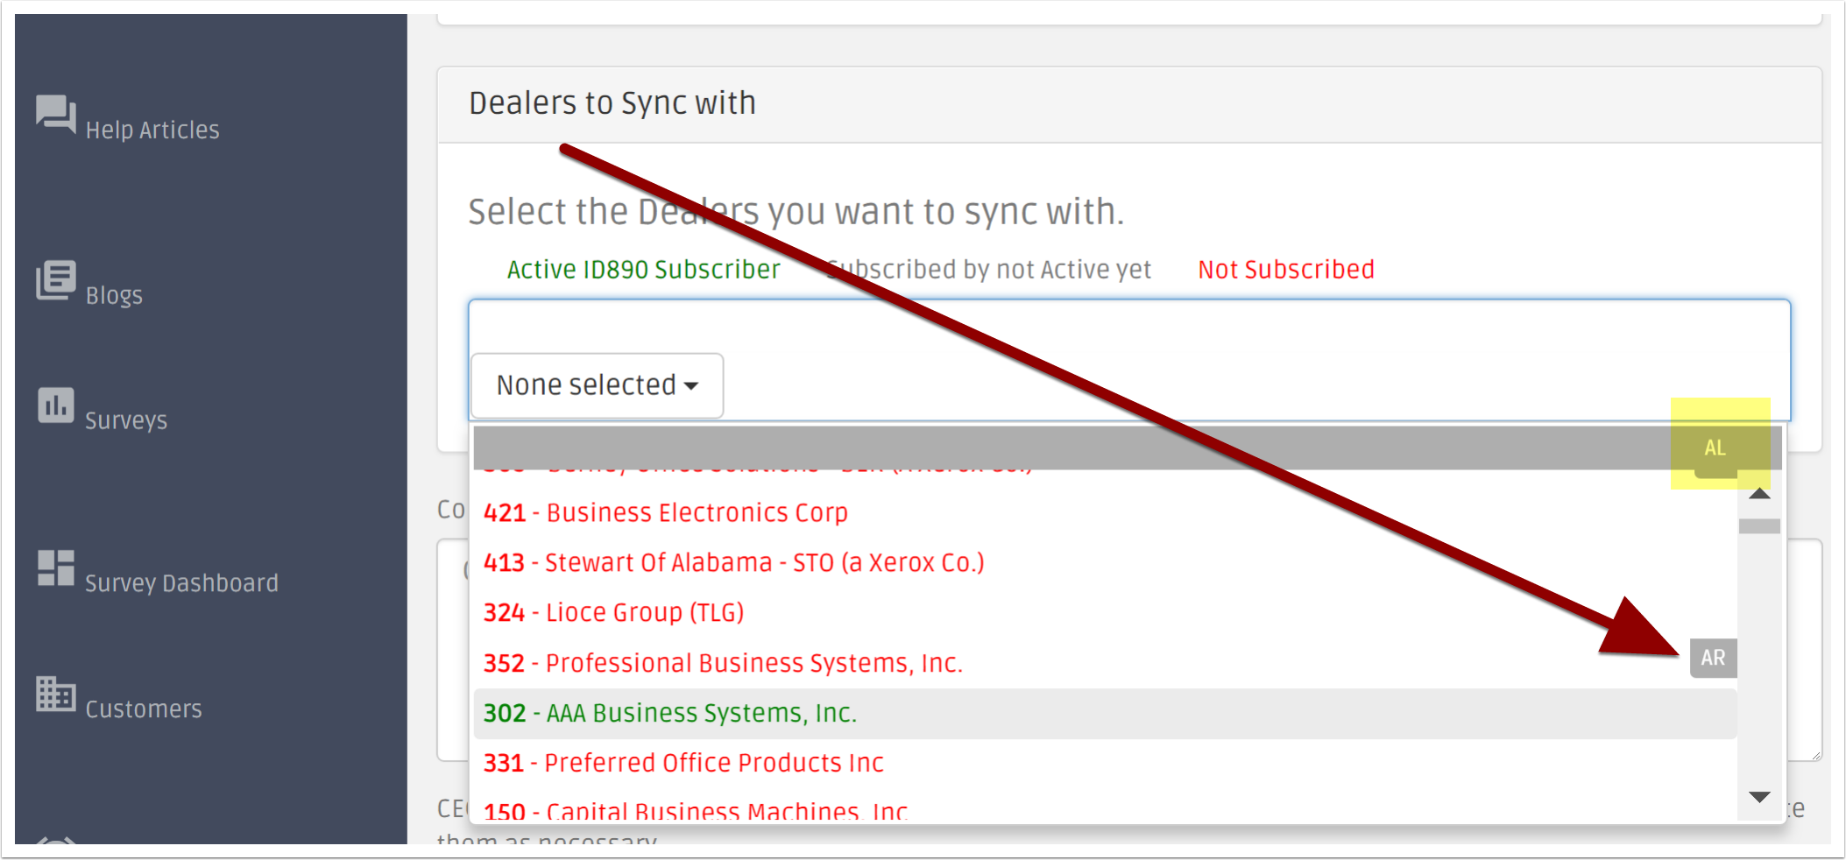Screen dimensions: 1846x860
Task: Click the dealer list scroll up arrow
Action: [1759, 494]
